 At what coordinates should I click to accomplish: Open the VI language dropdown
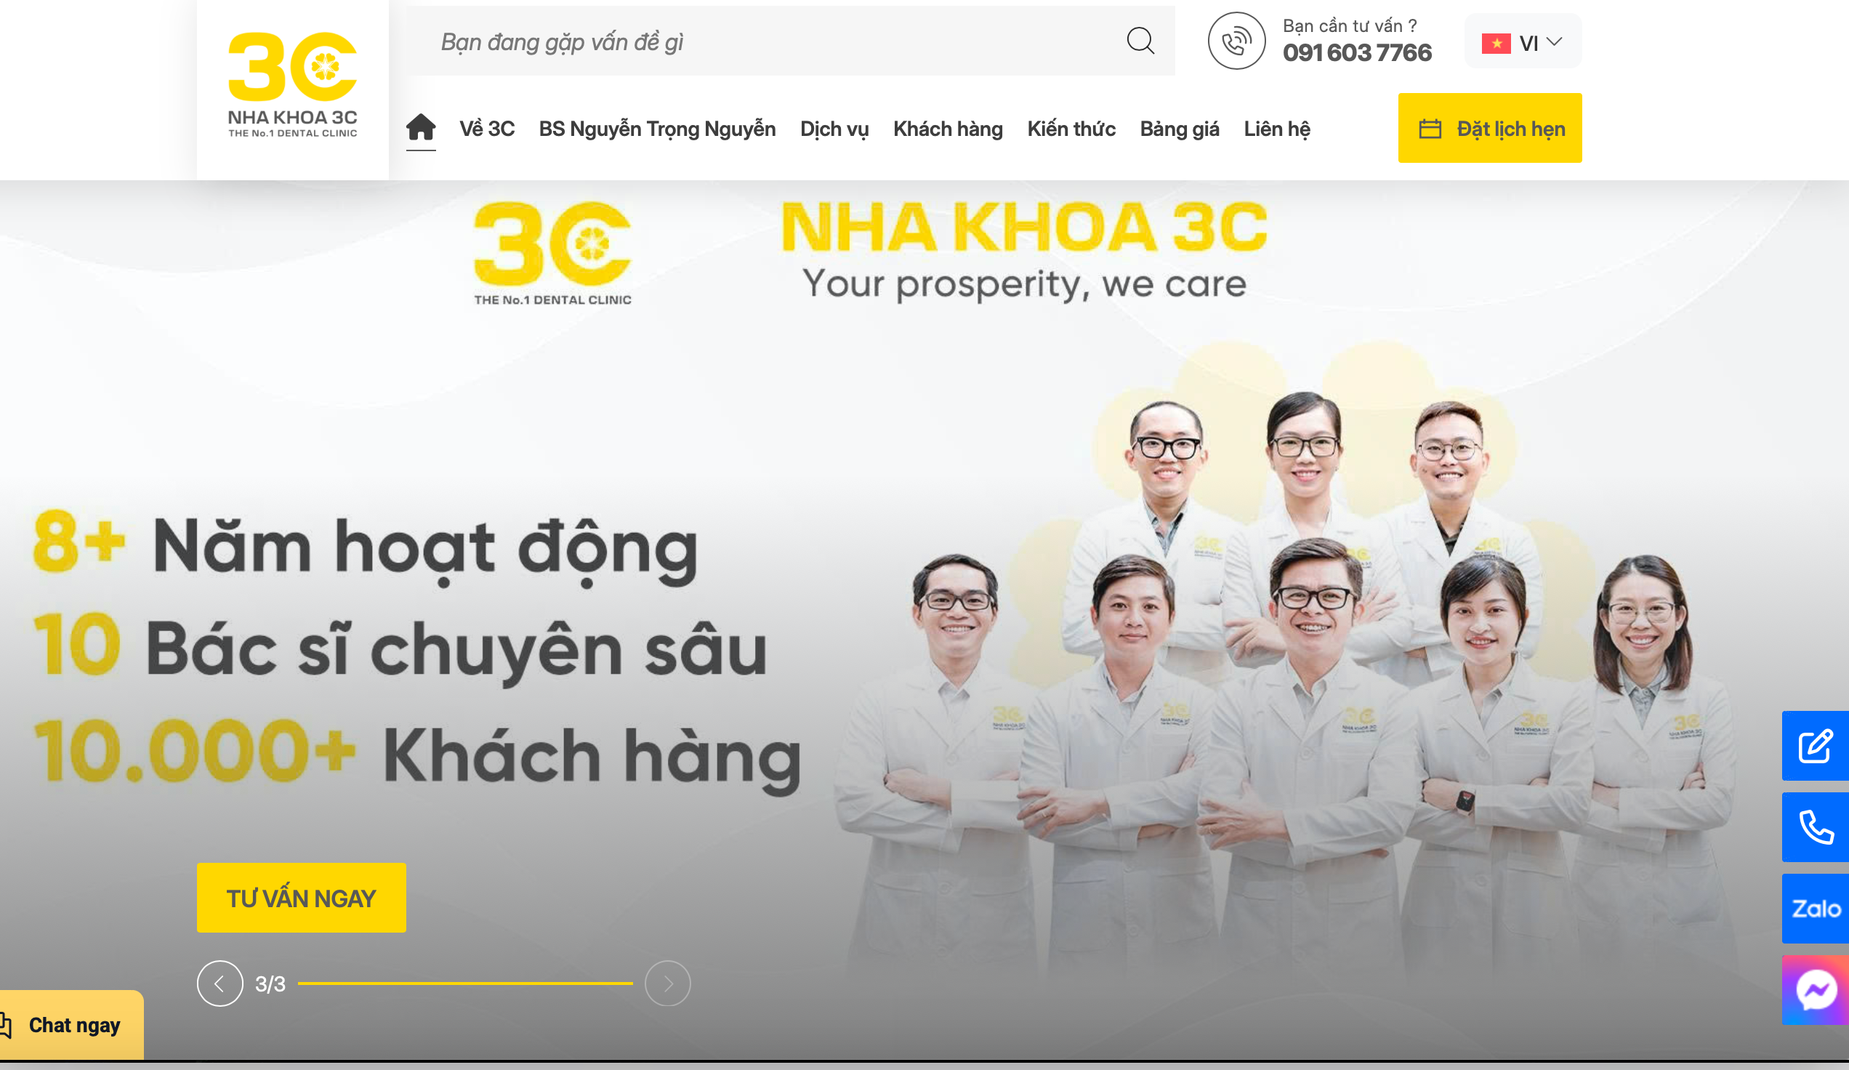click(1523, 42)
